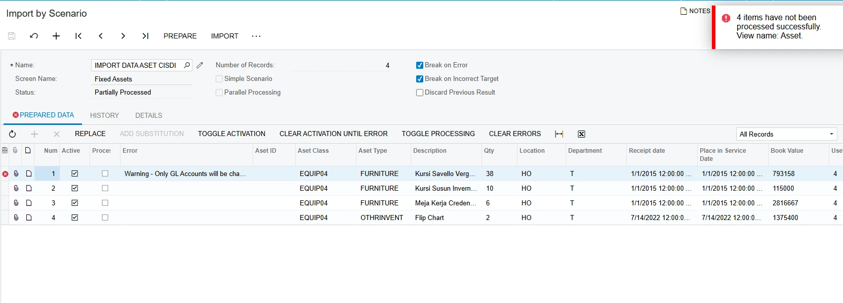Sort by Description column header
The image size is (843, 303).
click(446, 155)
